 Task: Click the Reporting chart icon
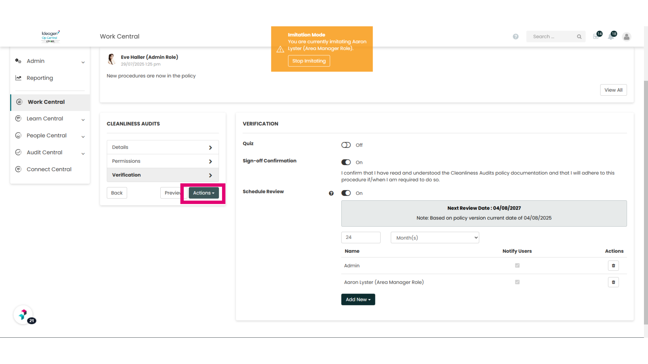click(x=18, y=78)
